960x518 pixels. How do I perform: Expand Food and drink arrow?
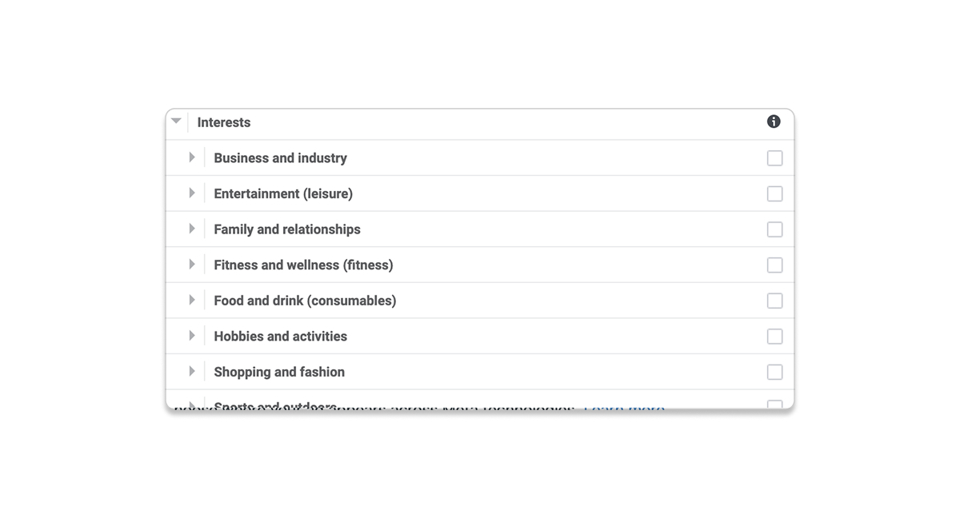click(x=192, y=301)
